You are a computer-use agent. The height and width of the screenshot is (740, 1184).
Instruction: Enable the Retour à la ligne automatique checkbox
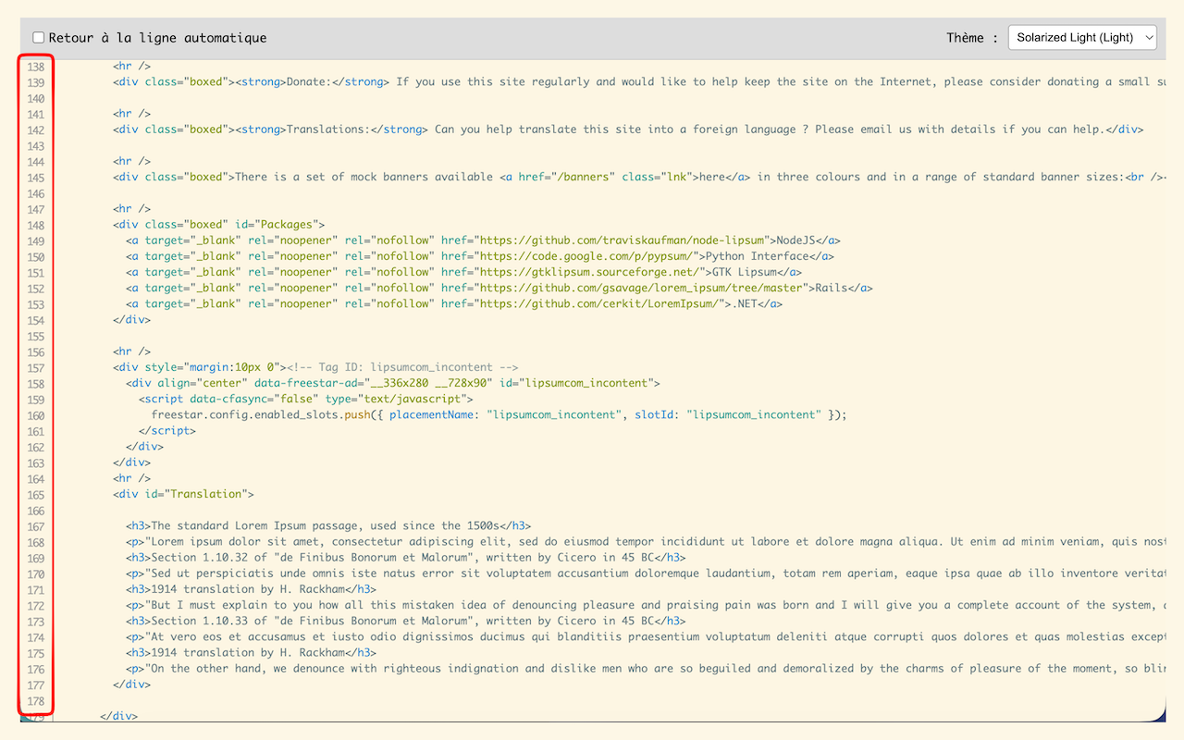point(39,38)
